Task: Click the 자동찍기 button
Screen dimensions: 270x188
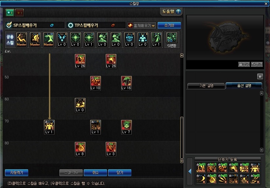Action: (16, 173)
